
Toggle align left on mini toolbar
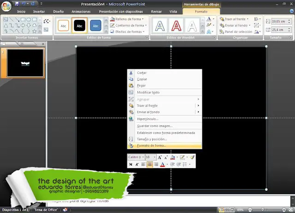point(143,164)
